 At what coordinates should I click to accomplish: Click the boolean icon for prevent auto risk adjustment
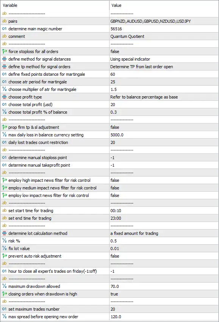[x=4, y=256]
